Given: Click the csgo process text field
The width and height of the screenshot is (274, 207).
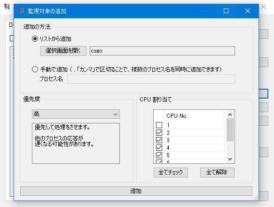Looking at the screenshot, I should coord(162,51).
